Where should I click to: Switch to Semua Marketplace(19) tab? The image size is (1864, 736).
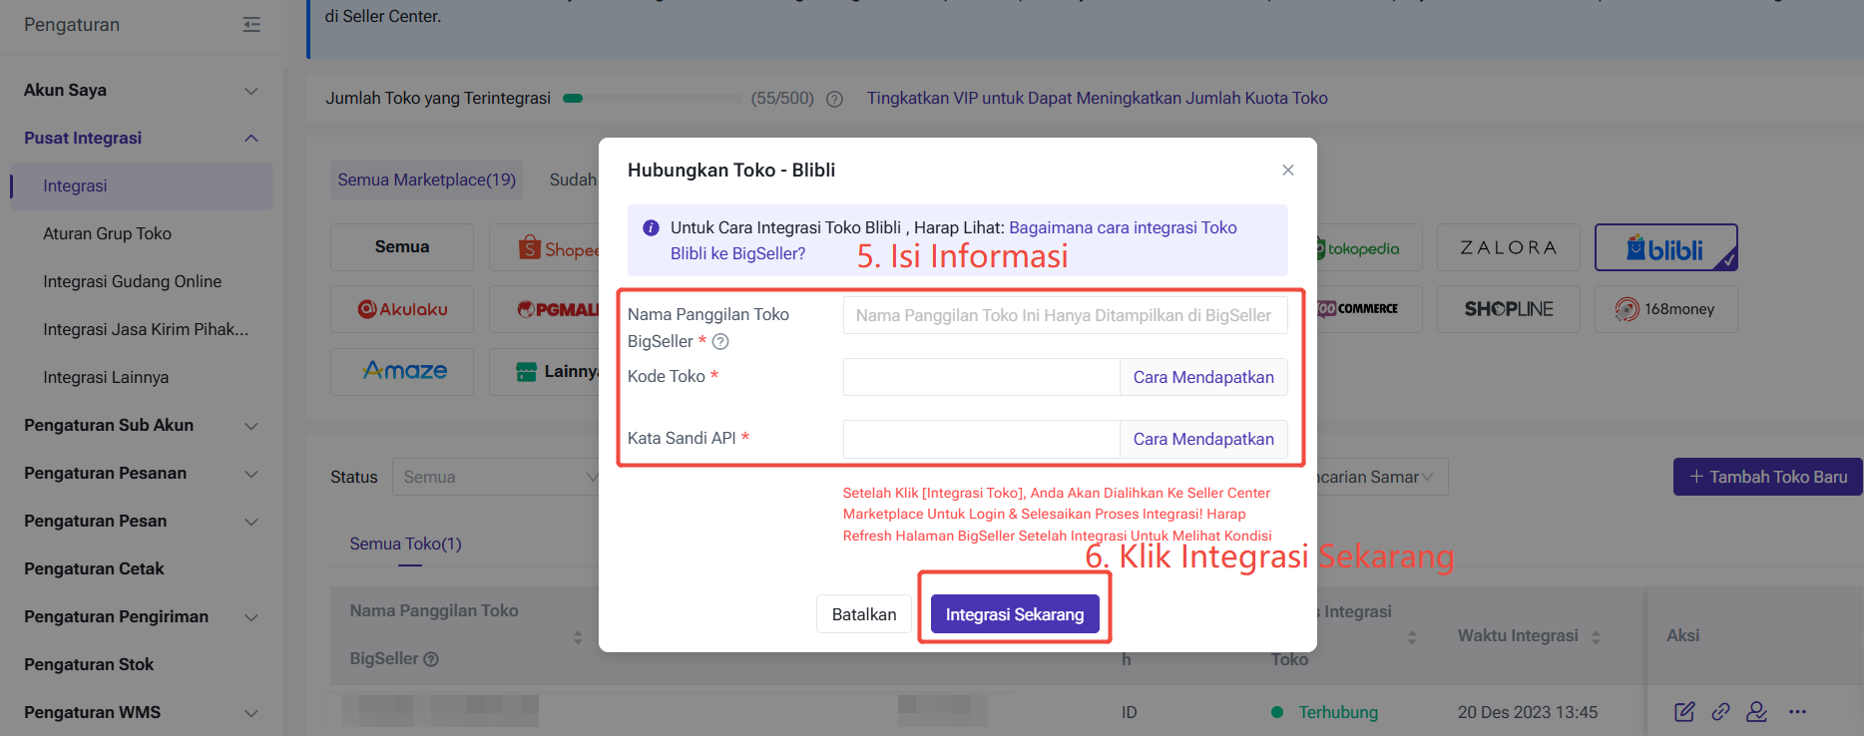(426, 180)
